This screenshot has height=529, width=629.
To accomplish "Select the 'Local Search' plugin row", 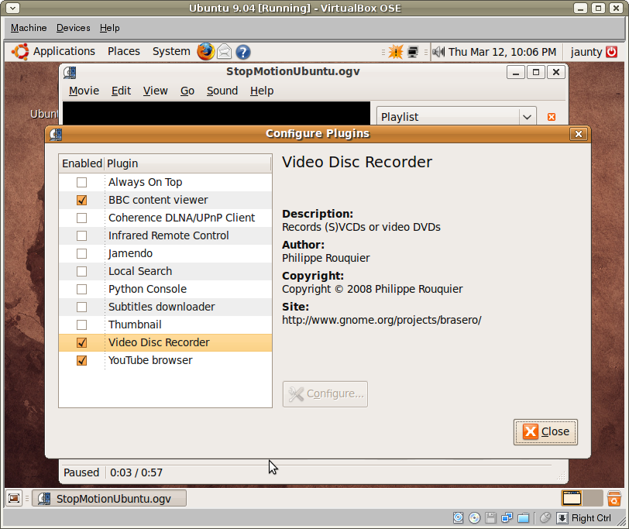I will [165, 272].
